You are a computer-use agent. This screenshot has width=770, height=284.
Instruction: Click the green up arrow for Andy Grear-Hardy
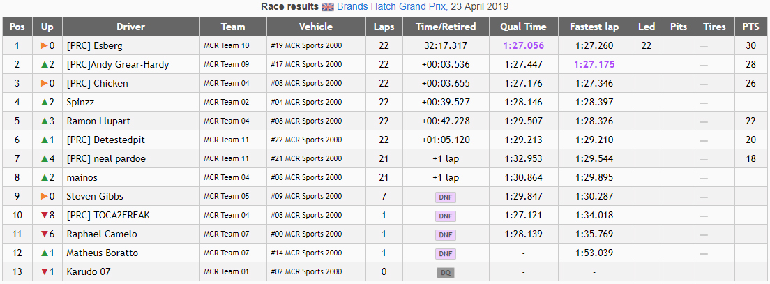pyautogui.click(x=44, y=64)
